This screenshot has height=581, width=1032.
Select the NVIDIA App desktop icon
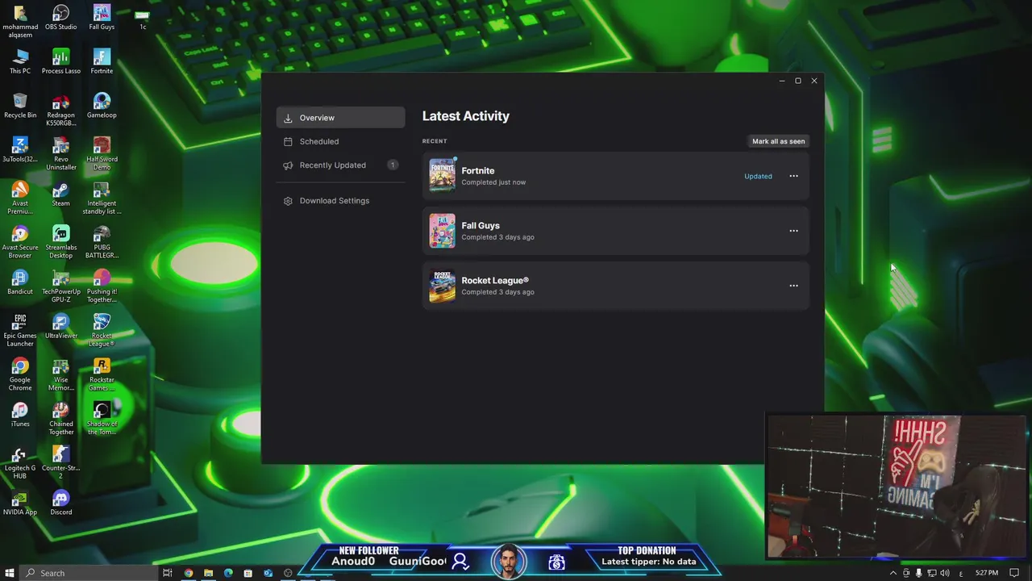[20, 504]
